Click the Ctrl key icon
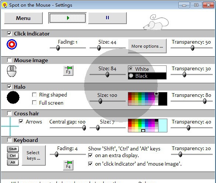The width and height of the screenshot is (216, 183). pyautogui.click(x=13, y=156)
